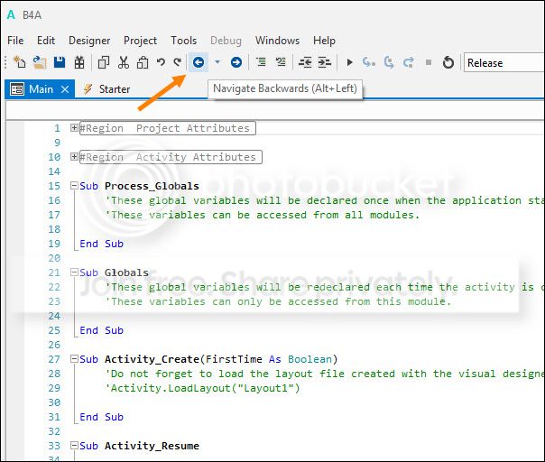Click the comment 'These variables can be accessed from all modules.'
Viewport: 545px width, 462px height.
[263, 215]
